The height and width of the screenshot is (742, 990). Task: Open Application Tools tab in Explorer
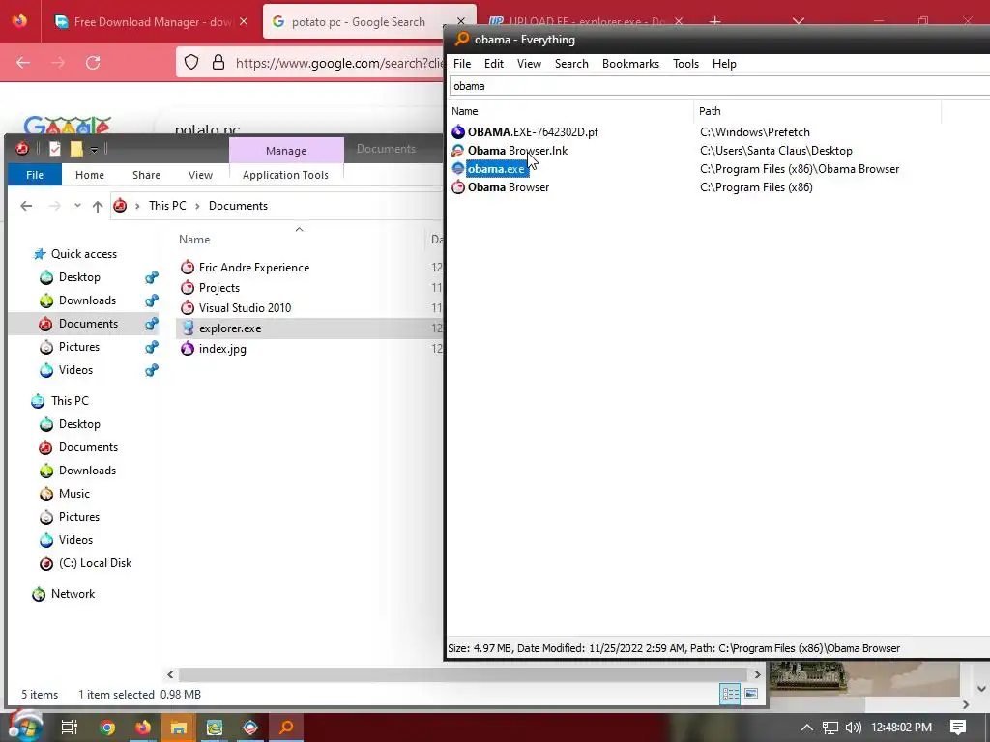click(285, 175)
